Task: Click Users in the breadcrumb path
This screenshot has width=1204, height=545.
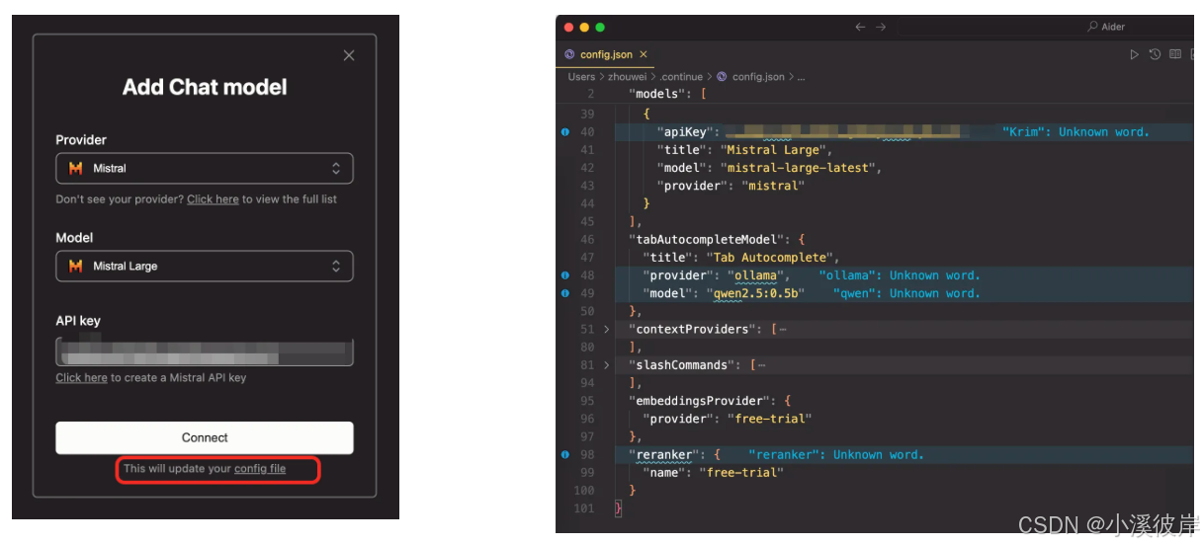Action: 581,77
